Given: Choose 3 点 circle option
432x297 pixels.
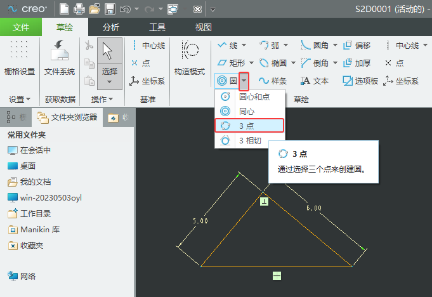Looking at the screenshot, I should (x=249, y=126).
